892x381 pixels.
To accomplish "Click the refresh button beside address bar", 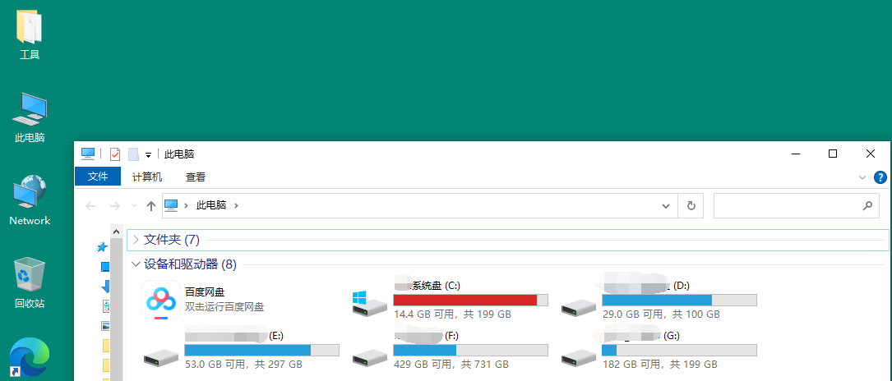I will click(x=691, y=205).
